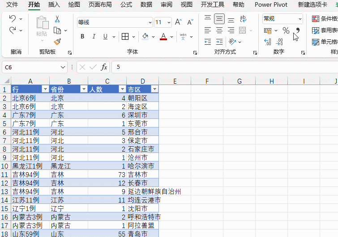Click the Copy icon

57,30
